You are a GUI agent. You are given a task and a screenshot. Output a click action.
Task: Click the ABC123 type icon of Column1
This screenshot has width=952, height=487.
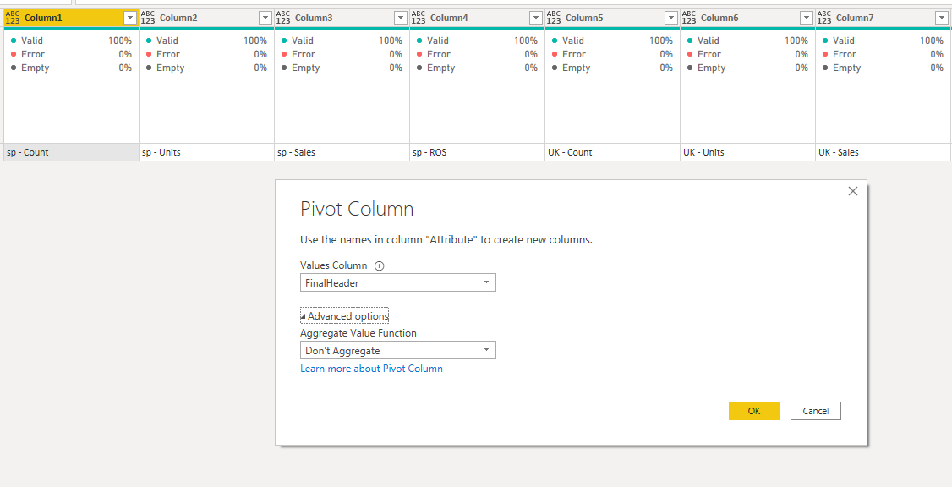coord(12,18)
